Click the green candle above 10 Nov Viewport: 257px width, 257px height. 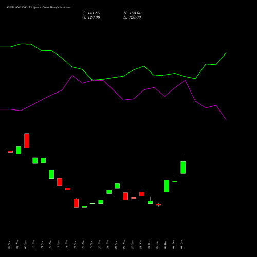click(x=35, y=161)
